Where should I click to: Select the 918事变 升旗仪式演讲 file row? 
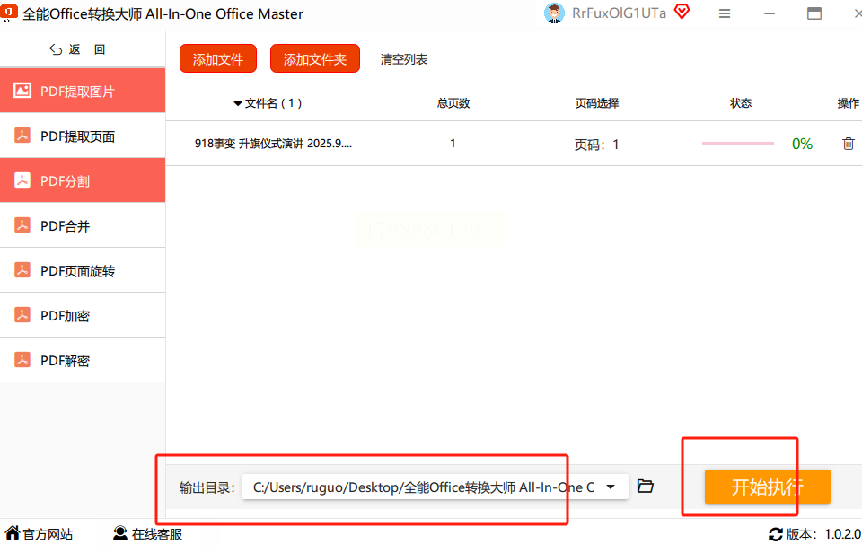(514, 144)
